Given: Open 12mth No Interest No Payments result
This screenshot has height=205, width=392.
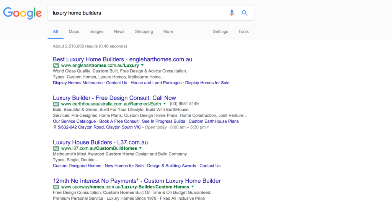Looking at the screenshot, I should pyautogui.click(x=137, y=181).
